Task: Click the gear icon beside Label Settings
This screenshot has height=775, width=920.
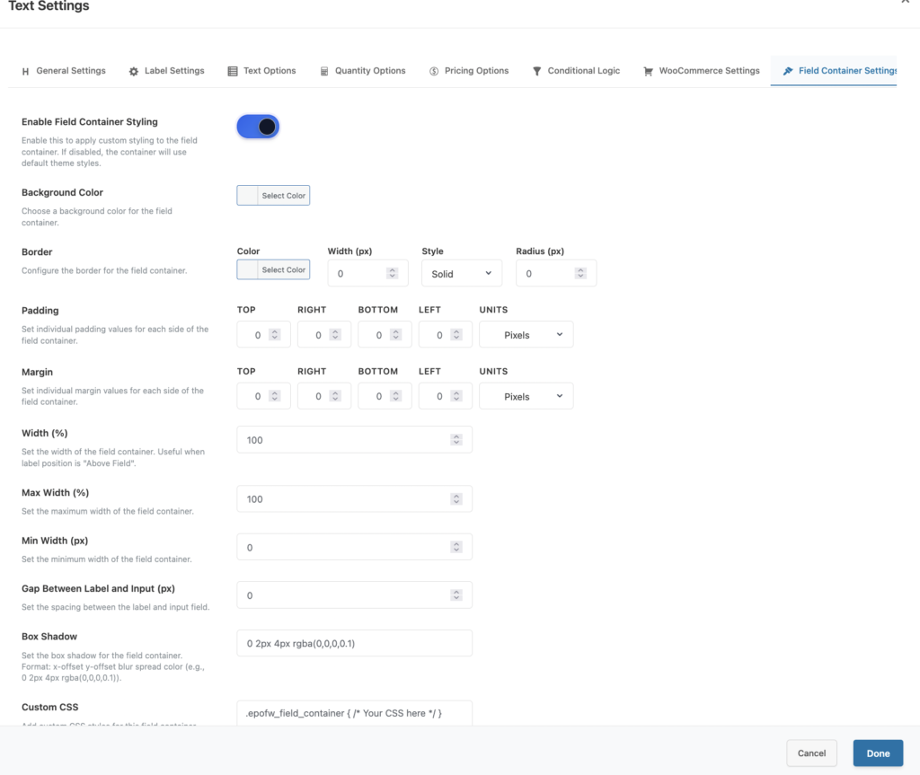Action: (x=134, y=71)
